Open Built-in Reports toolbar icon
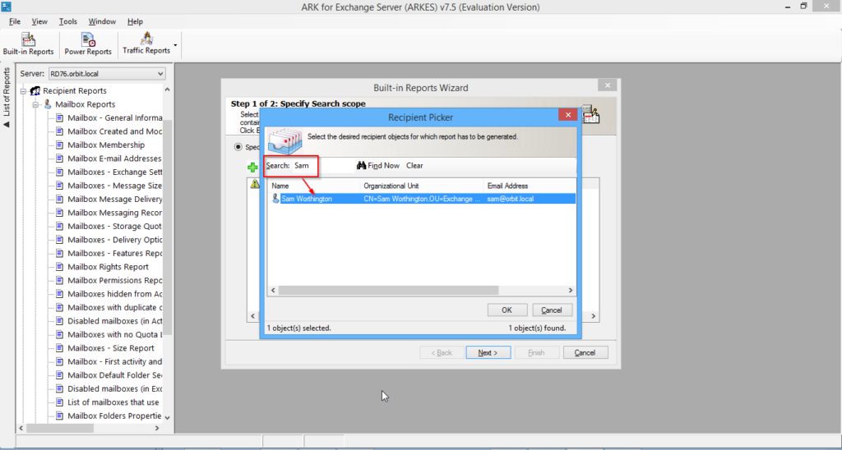 pos(29,44)
